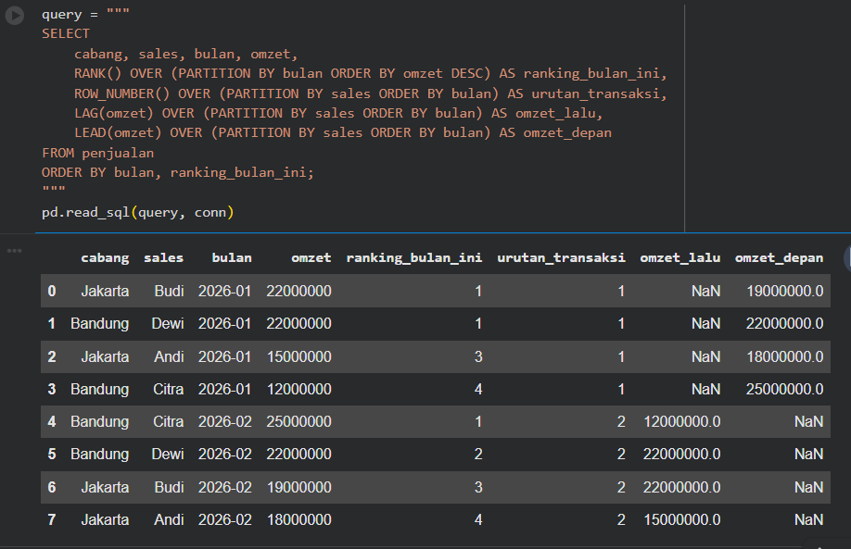Viewport: 851px width, 549px height.
Task: Select row index 1 label
Action: (52, 323)
